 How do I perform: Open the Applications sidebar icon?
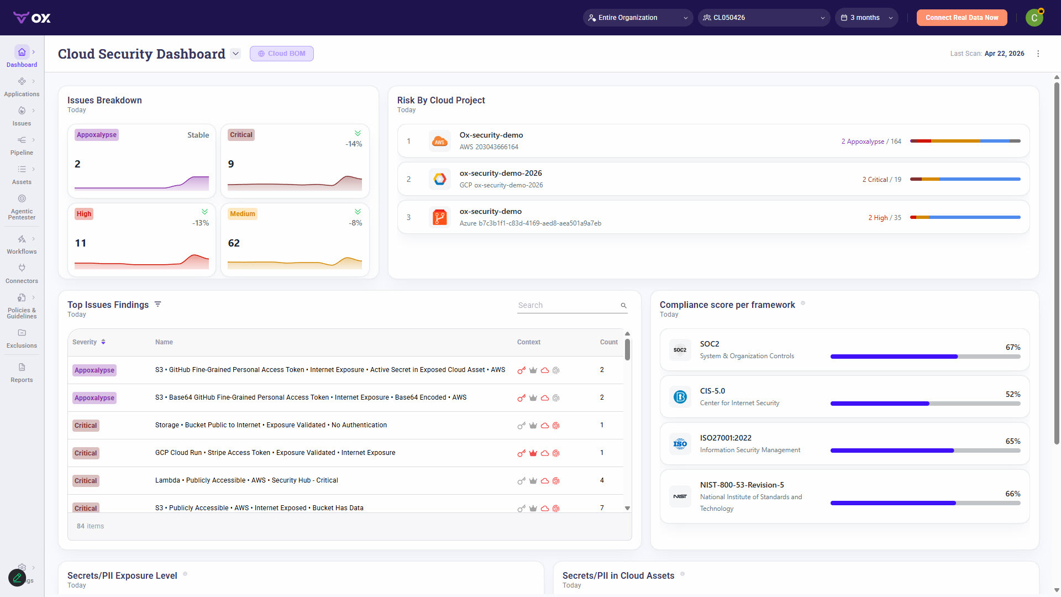coord(22,81)
